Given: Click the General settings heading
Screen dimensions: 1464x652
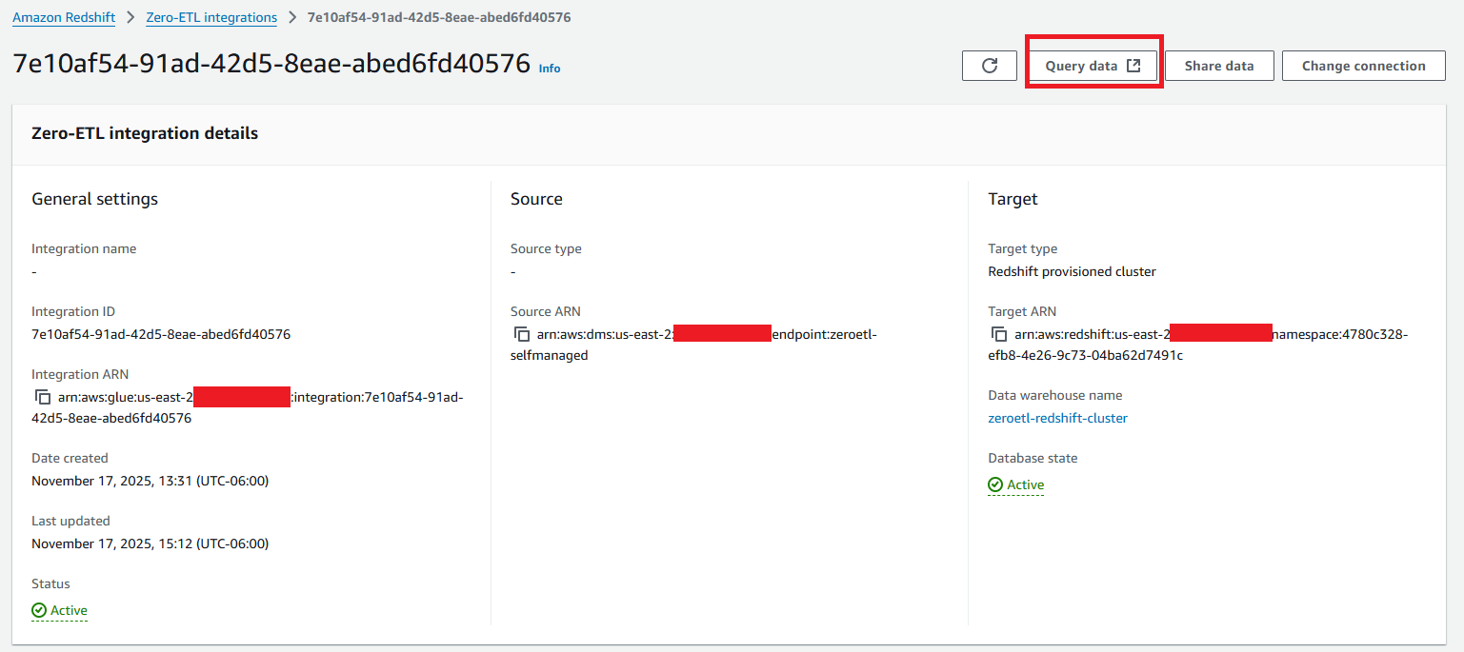Looking at the screenshot, I should coord(95,199).
